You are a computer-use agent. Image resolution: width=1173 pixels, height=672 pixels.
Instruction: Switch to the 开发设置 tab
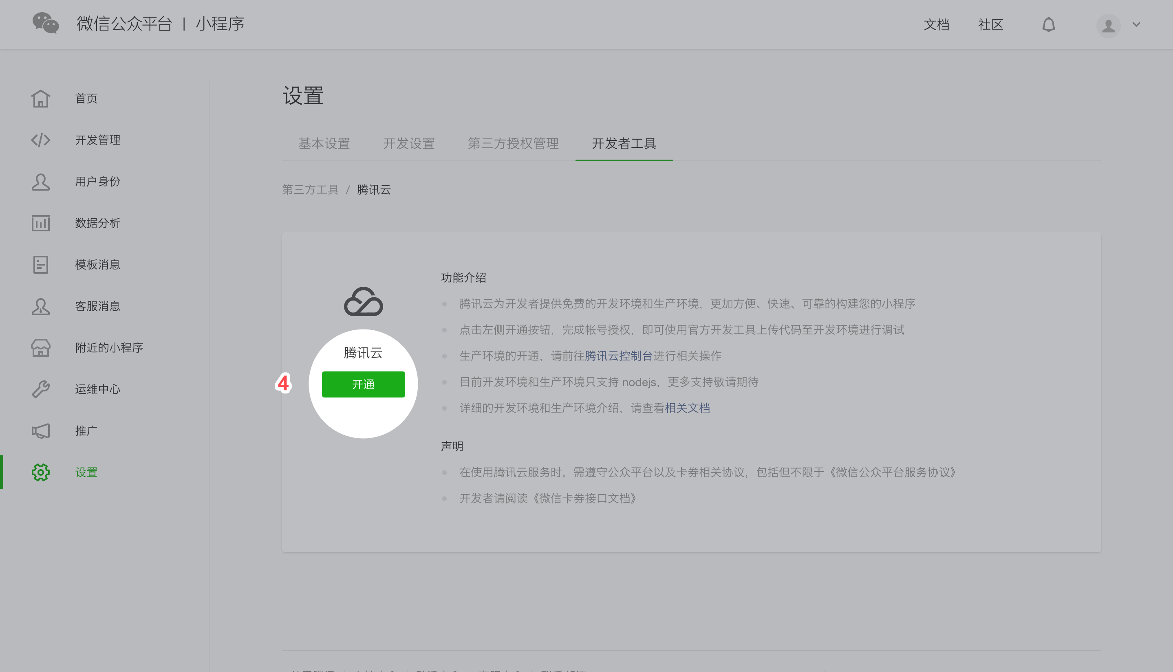pos(408,143)
